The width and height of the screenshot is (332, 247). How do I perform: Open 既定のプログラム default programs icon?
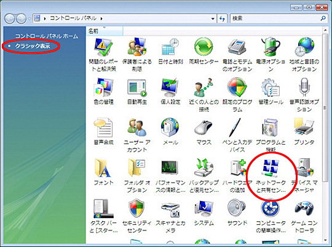point(237,87)
